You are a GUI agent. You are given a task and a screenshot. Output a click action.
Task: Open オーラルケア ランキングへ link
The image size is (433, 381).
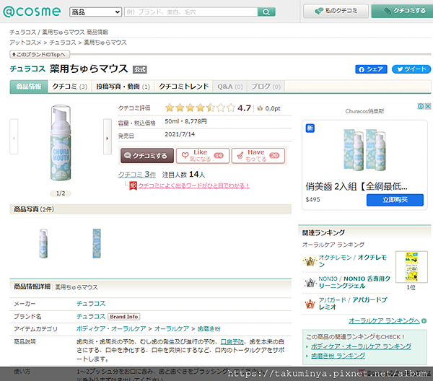(384, 321)
